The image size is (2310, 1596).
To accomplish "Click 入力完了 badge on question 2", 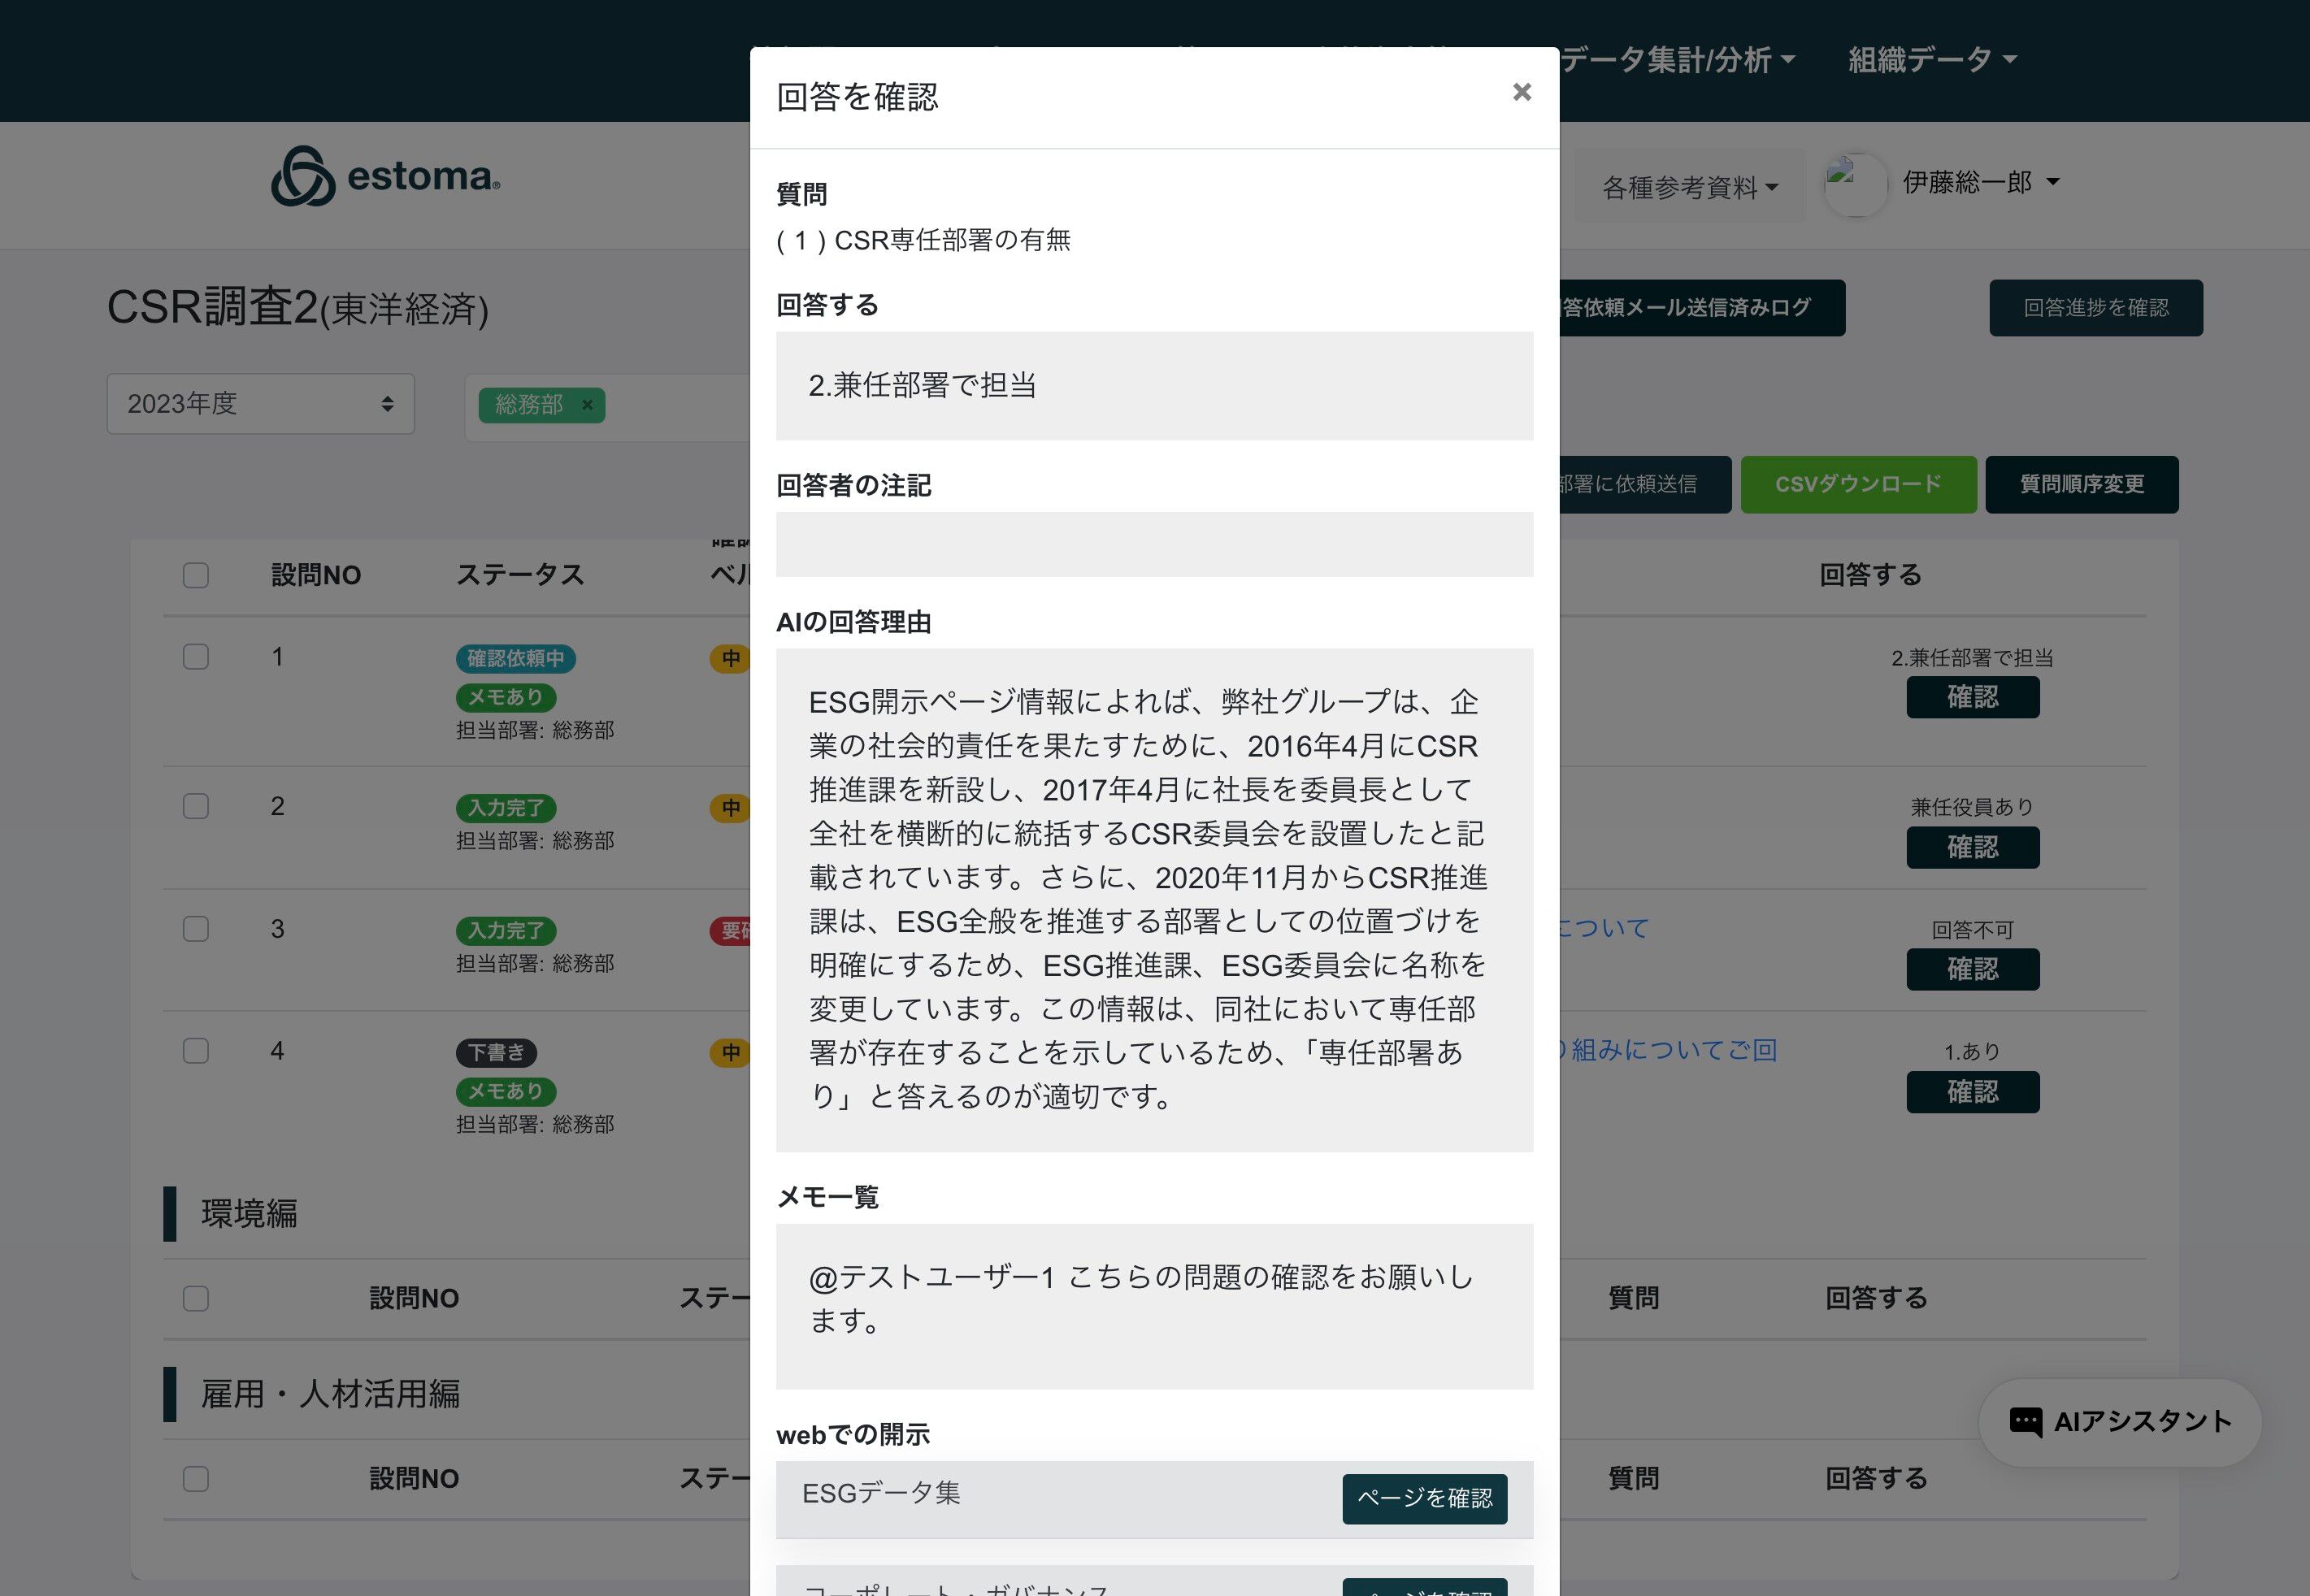I will 506,807.
